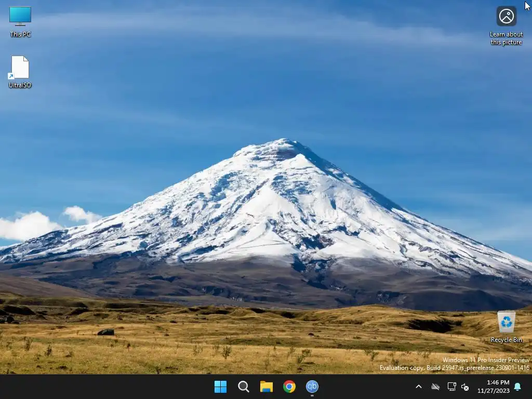Viewport: 532px width, 399px height.
Task: Open the notifications bell icon
Action: (x=518, y=387)
